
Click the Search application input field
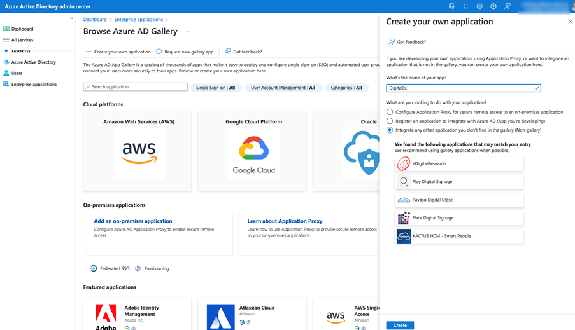pyautogui.click(x=135, y=87)
